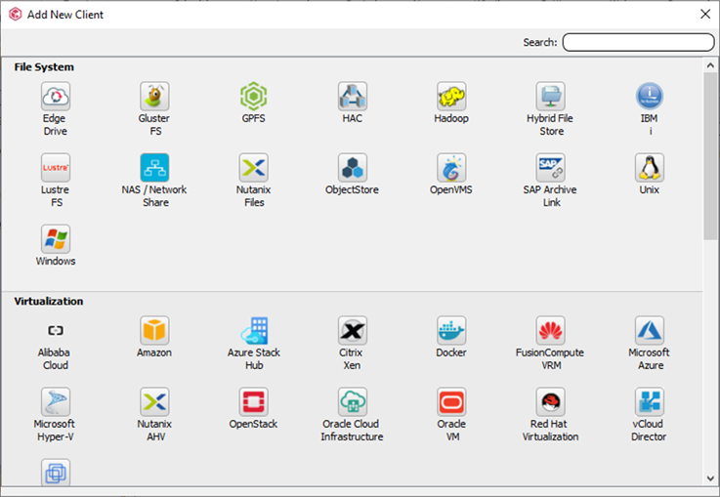Click the scrollbar down arrow
This screenshot has width=720, height=497.
click(710, 478)
